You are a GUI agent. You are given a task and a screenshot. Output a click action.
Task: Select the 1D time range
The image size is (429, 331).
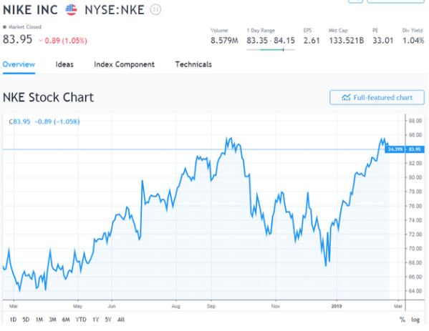[x=13, y=320]
